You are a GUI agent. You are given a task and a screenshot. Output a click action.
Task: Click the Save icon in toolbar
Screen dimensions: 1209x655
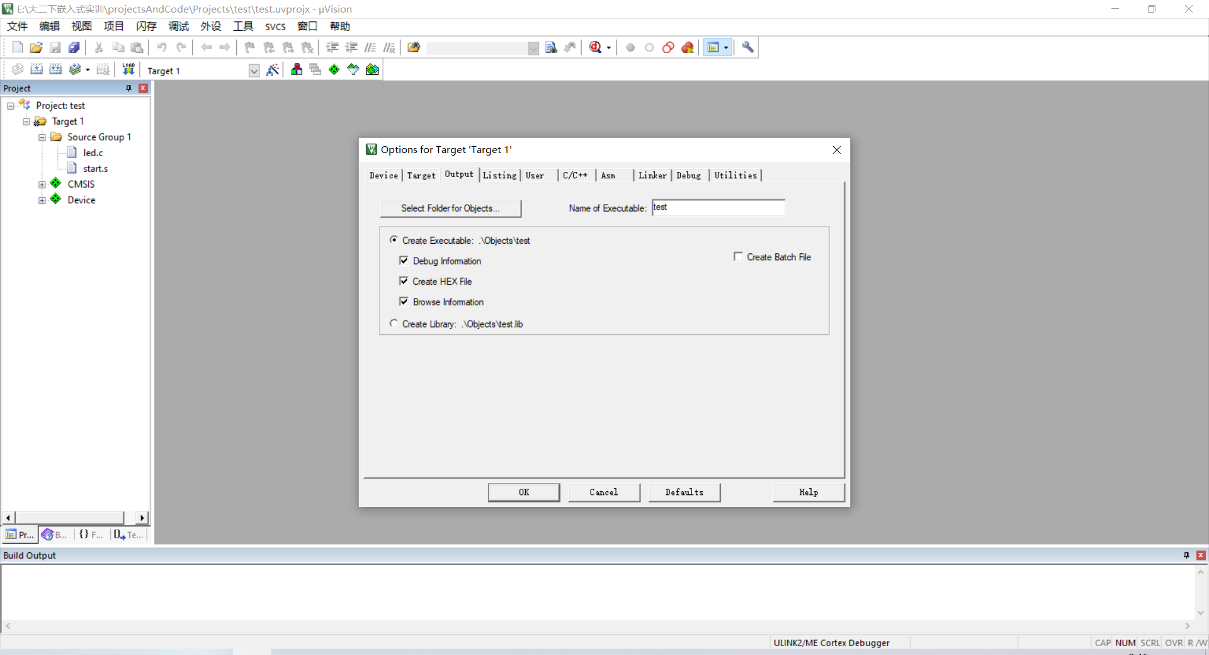click(55, 47)
